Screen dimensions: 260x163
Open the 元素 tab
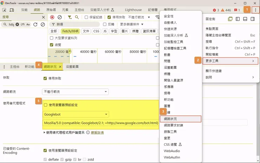[x=65, y=10]
